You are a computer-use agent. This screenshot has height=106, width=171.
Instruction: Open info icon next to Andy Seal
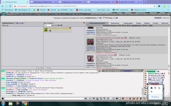coord(163,80)
